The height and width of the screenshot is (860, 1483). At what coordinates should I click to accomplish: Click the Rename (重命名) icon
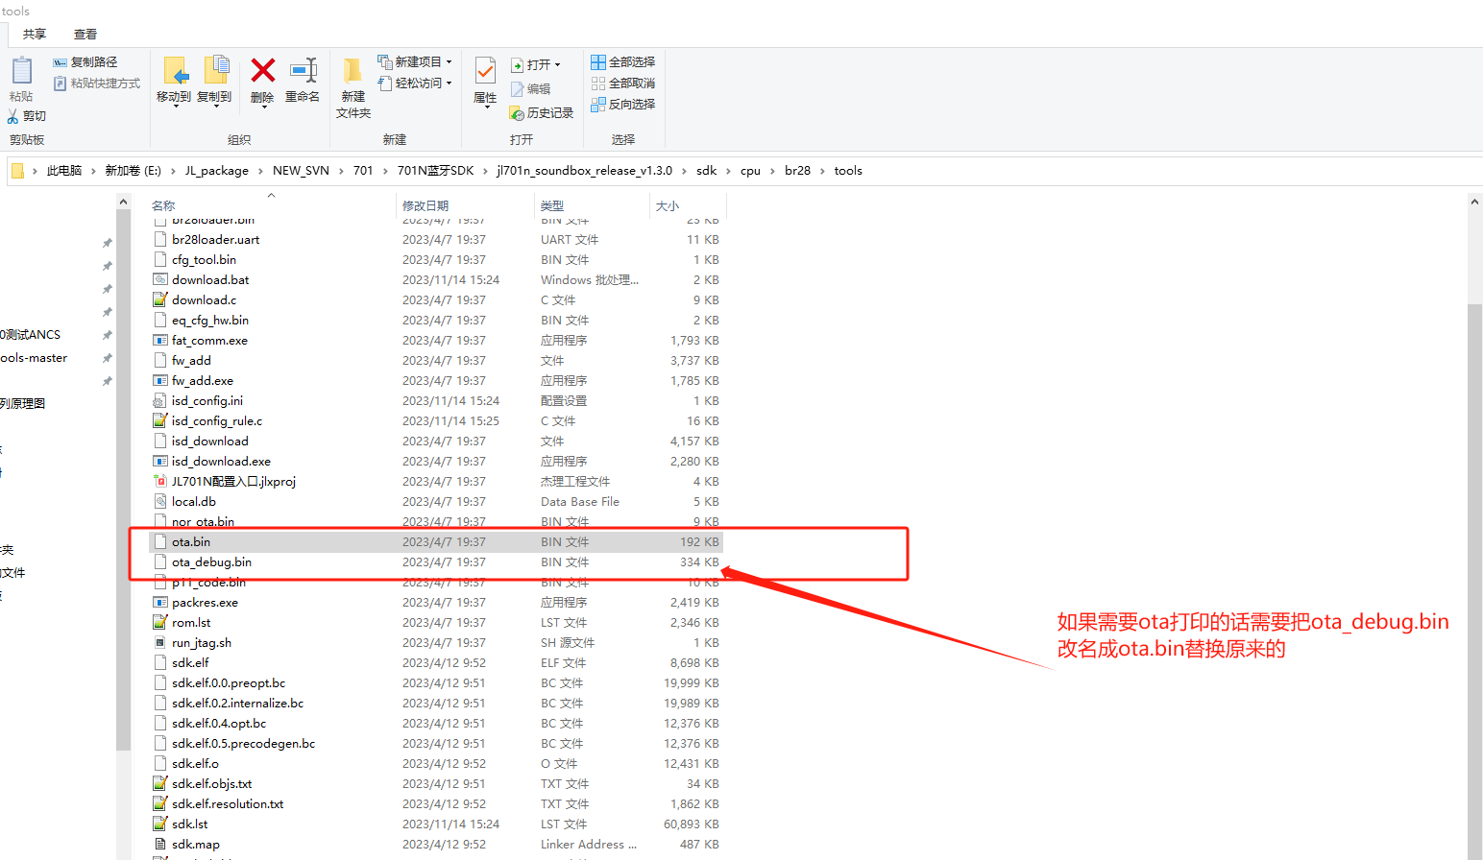[x=304, y=70]
